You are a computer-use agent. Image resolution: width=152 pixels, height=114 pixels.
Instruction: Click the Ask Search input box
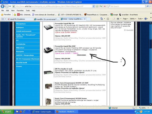pyautogui.click(x=126, y=6)
